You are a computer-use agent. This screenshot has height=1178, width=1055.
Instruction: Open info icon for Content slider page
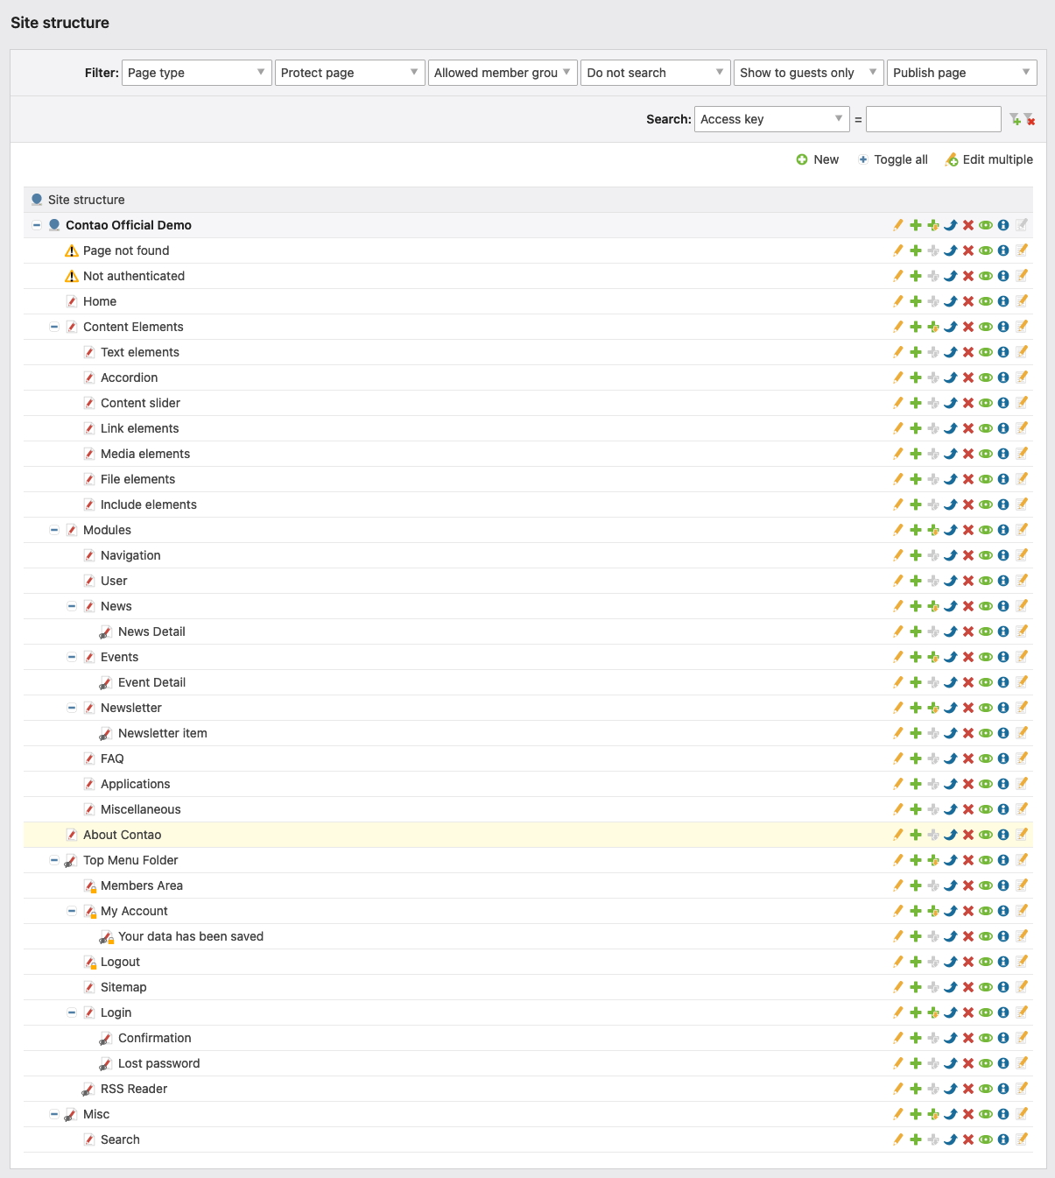point(1003,403)
